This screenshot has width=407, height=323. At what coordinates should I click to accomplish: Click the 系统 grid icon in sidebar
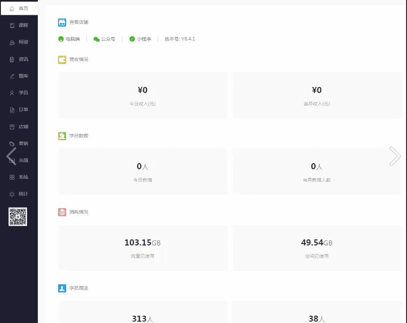12,177
